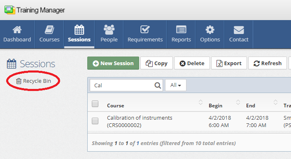The width and height of the screenshot is (291, 159).
Task: Check the Calibration of instruments row checkbox
Action: (95, 121)
